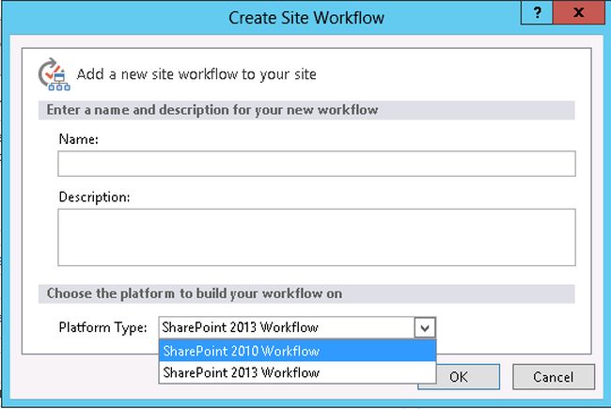Screen dimensions: 611x409
Task: Click inside the Description text area
Action: (x=317, y=237)
